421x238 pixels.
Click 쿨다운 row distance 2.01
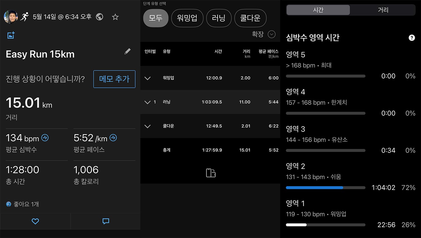(246, 126)
